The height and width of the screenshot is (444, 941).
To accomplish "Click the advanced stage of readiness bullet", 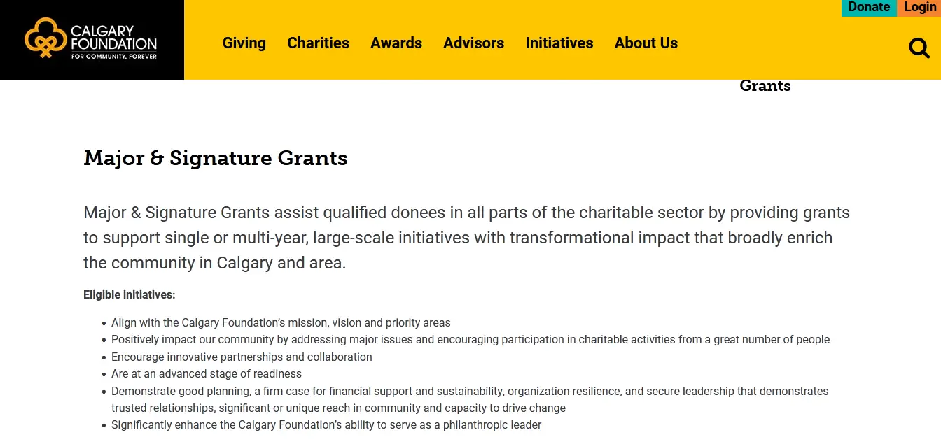I will 207,374.
